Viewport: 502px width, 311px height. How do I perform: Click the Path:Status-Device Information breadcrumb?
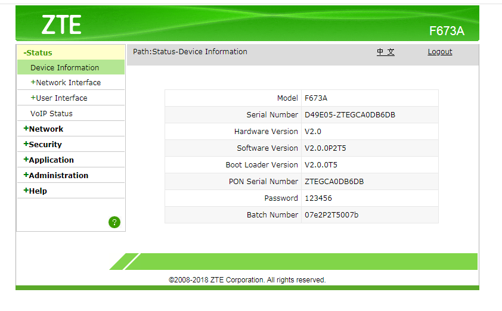coord(190,52)
